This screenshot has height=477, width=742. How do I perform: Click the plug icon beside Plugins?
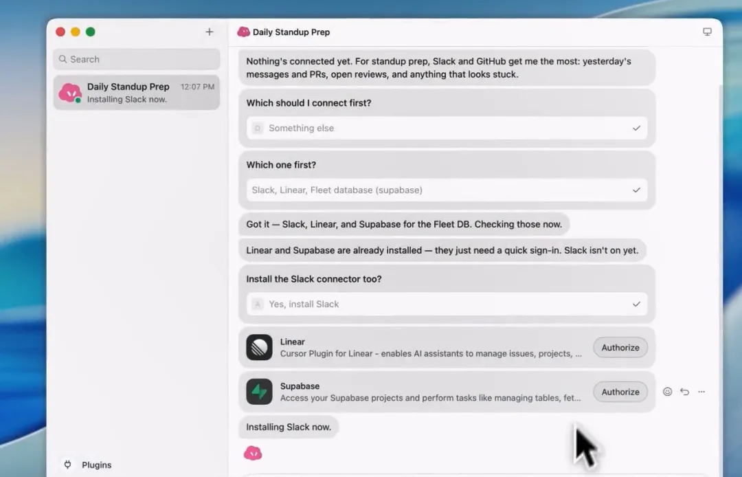coord(67,464)
